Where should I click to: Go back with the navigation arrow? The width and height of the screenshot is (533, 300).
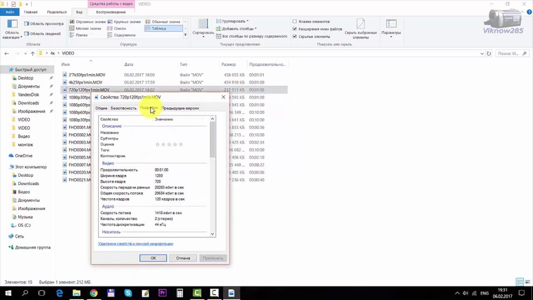pyautogui.click(x=7, y=53)
